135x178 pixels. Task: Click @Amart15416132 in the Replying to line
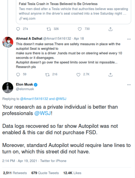34,99
